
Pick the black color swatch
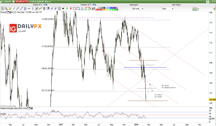(104, 8)
